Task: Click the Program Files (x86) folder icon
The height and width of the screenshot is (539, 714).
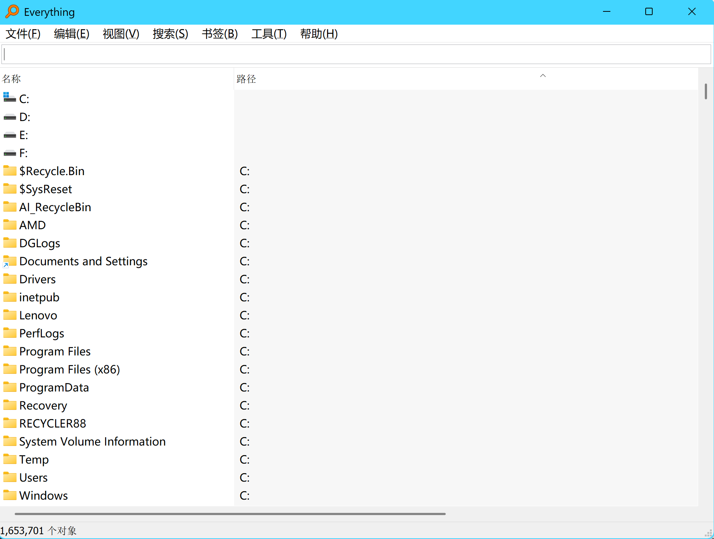Action: [x=10, y=369]
